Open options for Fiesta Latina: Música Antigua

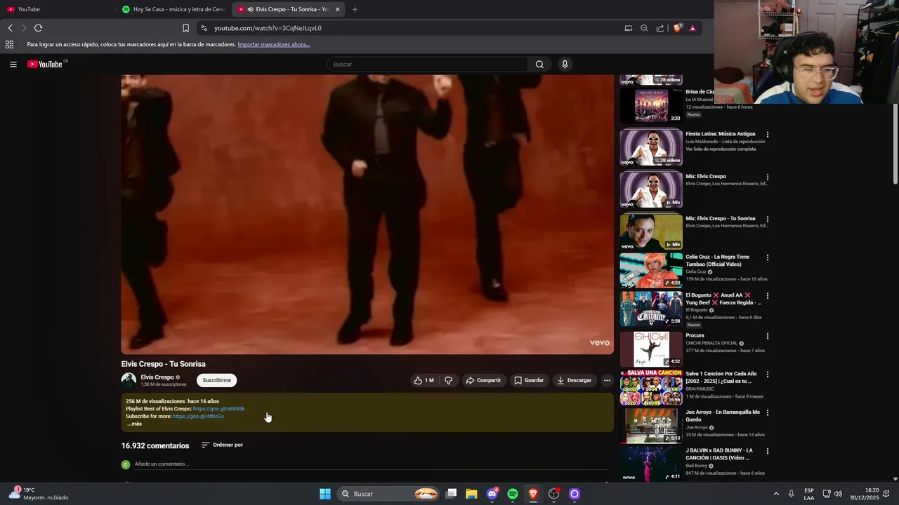click(x=767, y=135)
